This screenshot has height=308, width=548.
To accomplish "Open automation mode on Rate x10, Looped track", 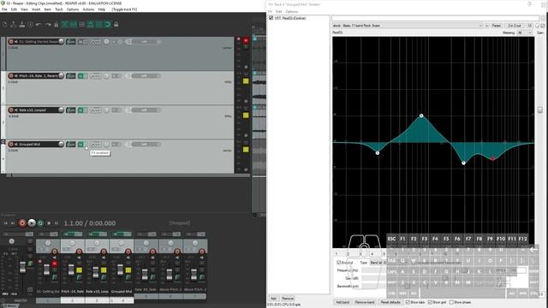I will pyautogui.click(x=96, y=110).
